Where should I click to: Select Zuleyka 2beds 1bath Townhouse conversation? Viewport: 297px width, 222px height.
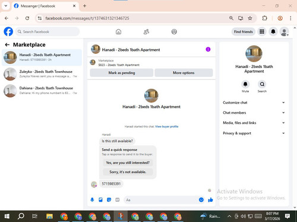click(x=42, y=74)
